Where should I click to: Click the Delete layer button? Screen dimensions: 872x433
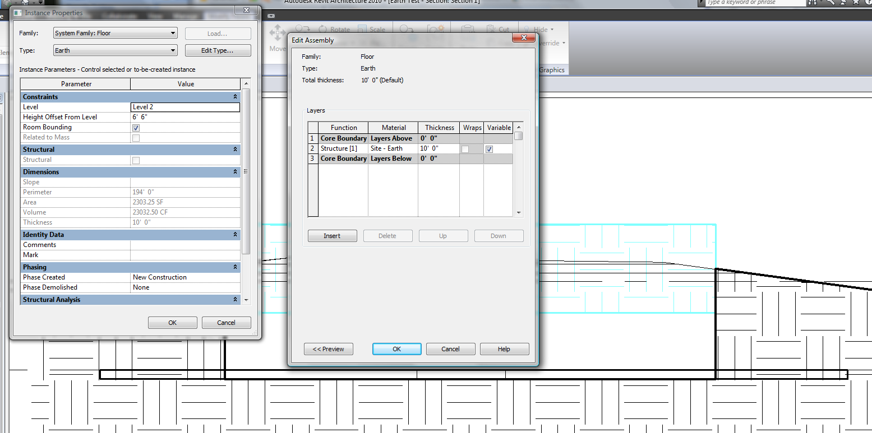pos(387,236)
